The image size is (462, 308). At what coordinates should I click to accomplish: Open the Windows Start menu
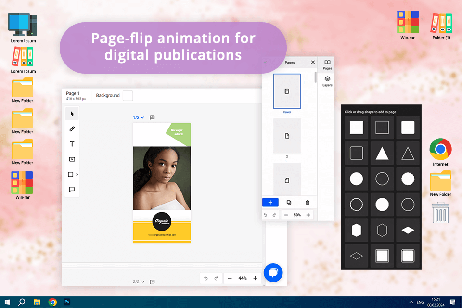[x=7, y=302]
